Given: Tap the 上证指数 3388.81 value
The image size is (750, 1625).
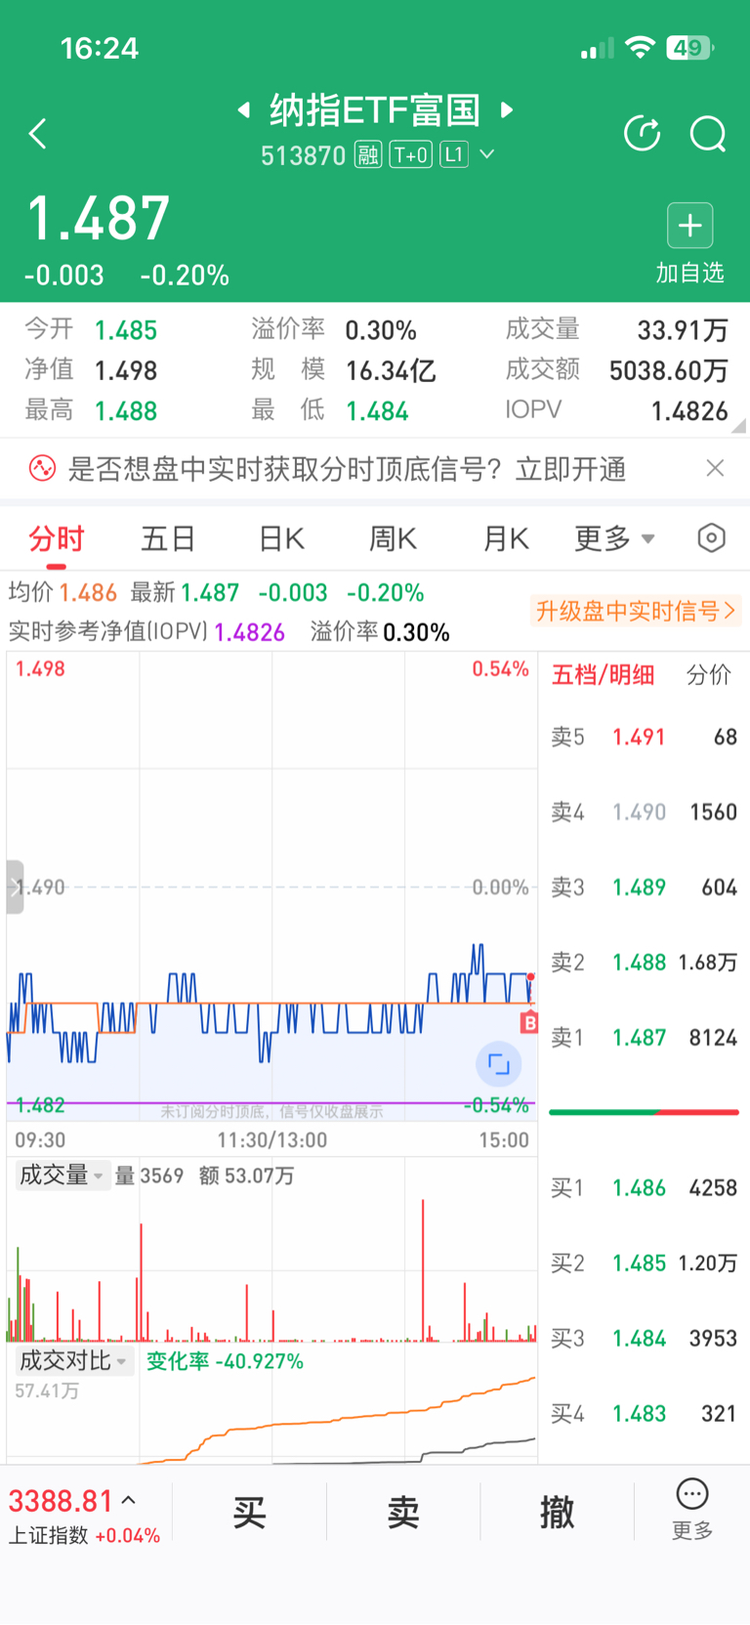Looking at the screenshot, I should (x=61, y=1501).
